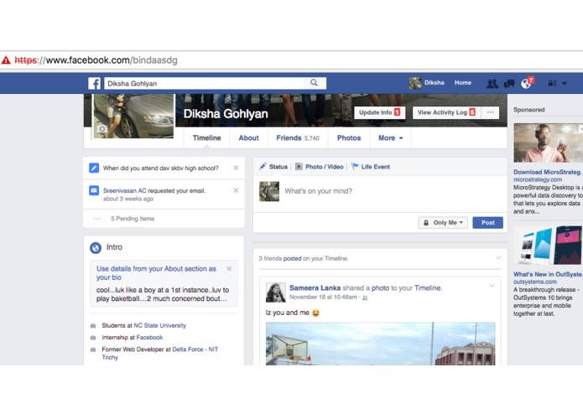Open Sameera Lanka's post options chevron

click(492, 286)
